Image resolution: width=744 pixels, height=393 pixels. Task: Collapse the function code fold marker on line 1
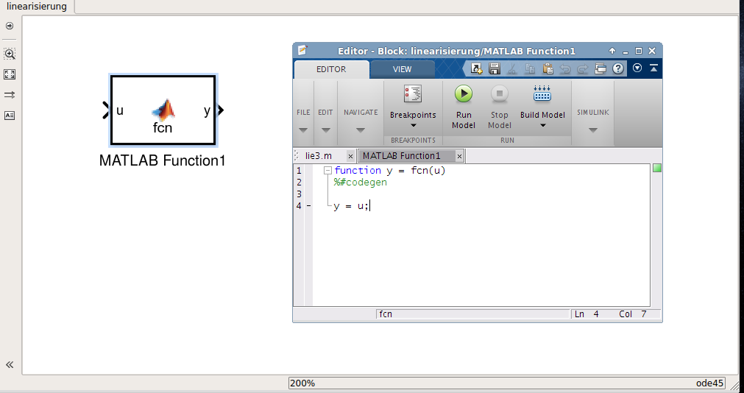327,171
